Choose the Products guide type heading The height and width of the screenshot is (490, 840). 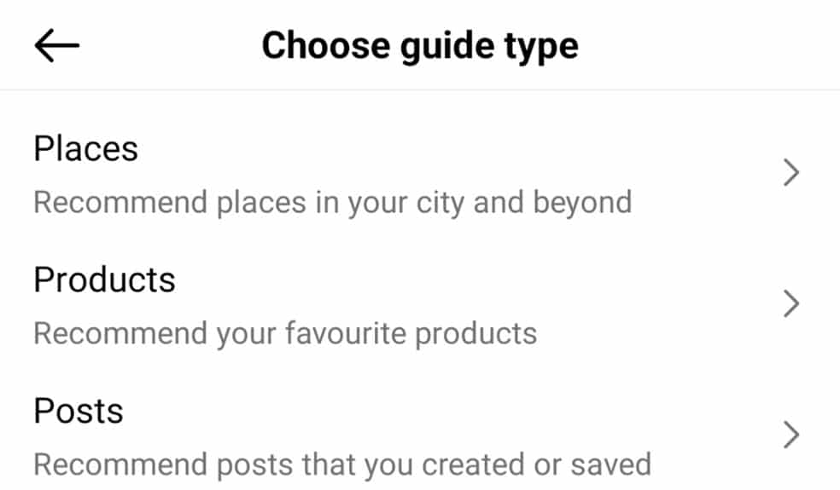point(104,280)
